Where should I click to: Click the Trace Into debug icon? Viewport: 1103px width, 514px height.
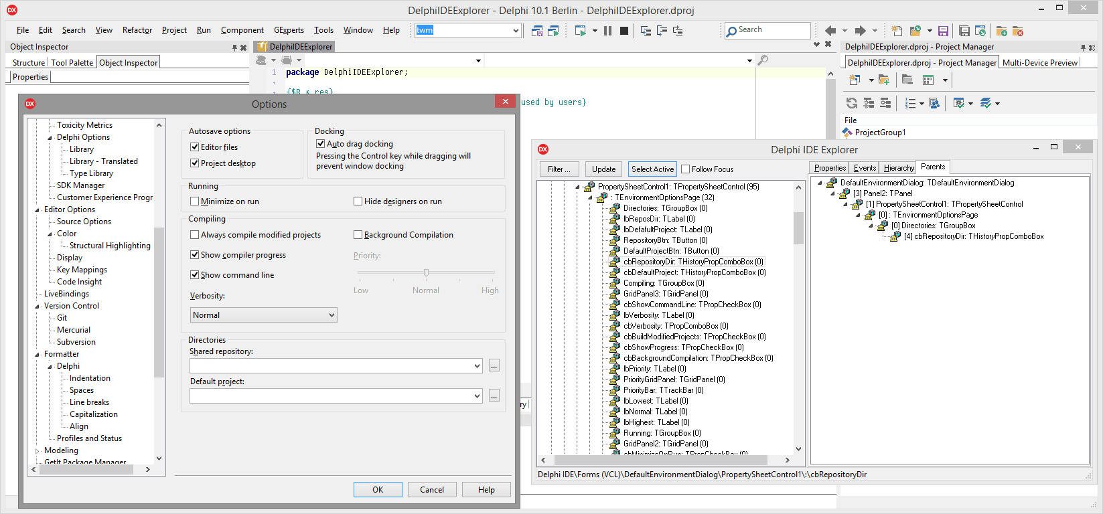click(646, 31)
